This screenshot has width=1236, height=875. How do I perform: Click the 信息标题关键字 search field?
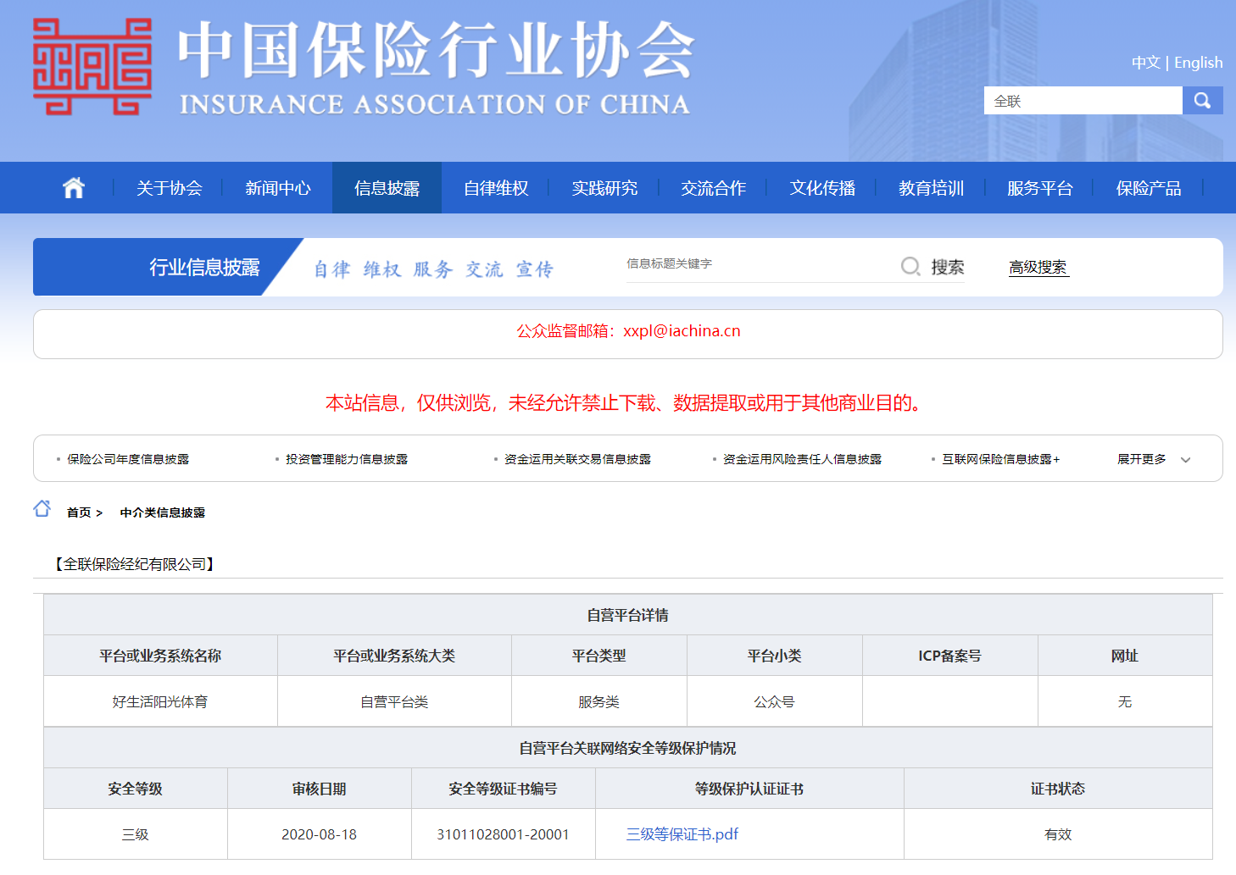point(754,264)
